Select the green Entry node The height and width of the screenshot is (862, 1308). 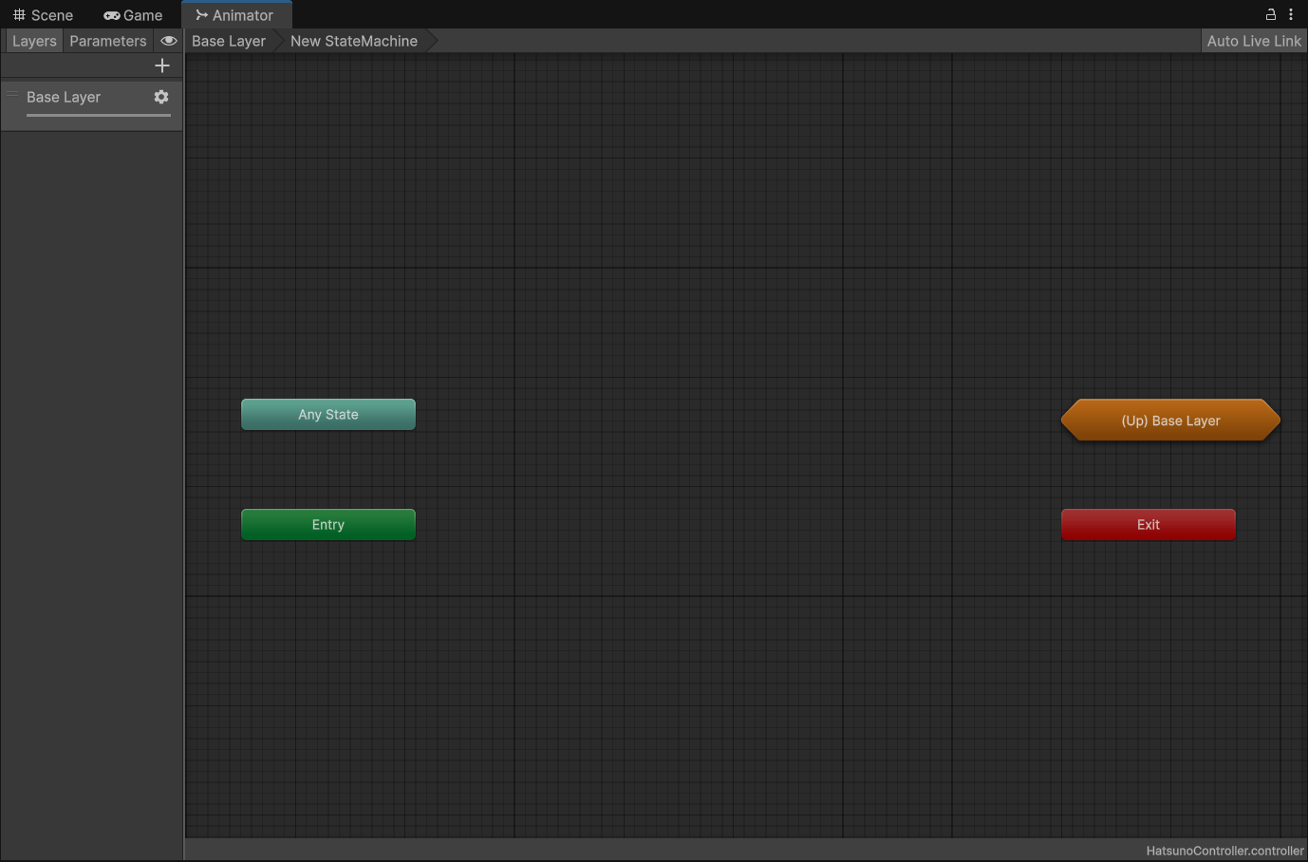(328, 525)
